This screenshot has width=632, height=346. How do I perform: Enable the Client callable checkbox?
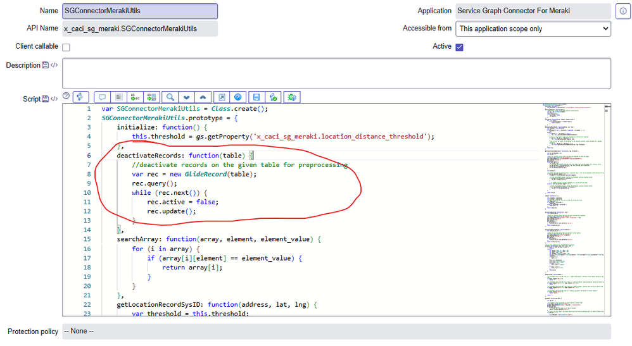(66, 47)
